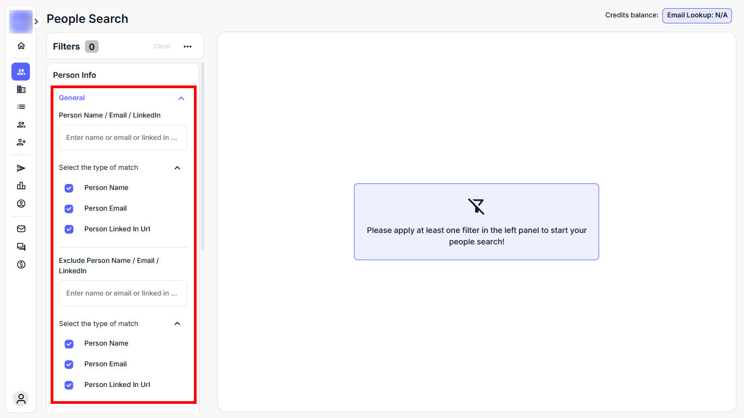Viewport: 744px width, 418px height.
Task: Open the dollar sign billing icon
Action: [x=21, y=265]
